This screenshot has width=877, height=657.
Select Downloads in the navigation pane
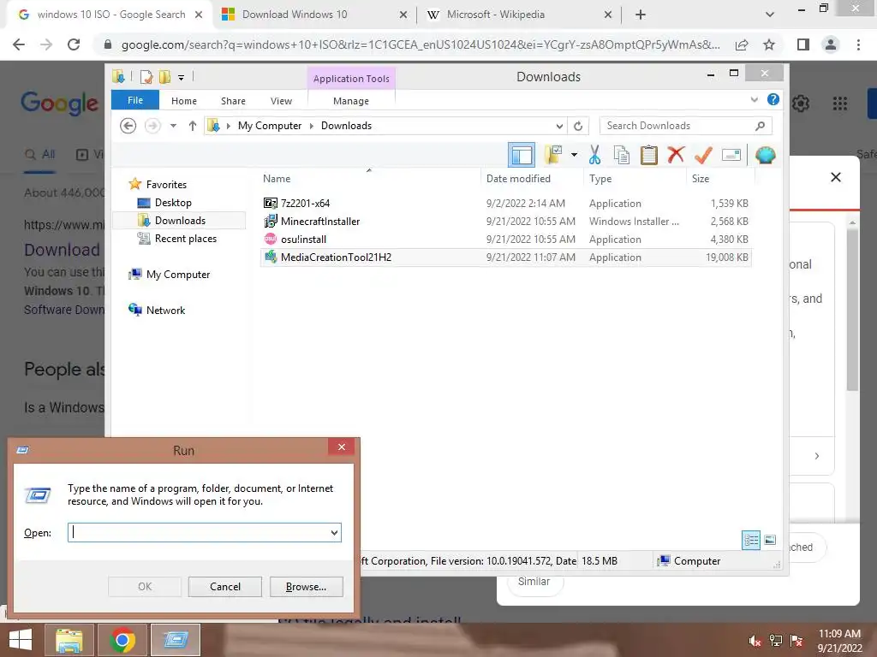180,221
